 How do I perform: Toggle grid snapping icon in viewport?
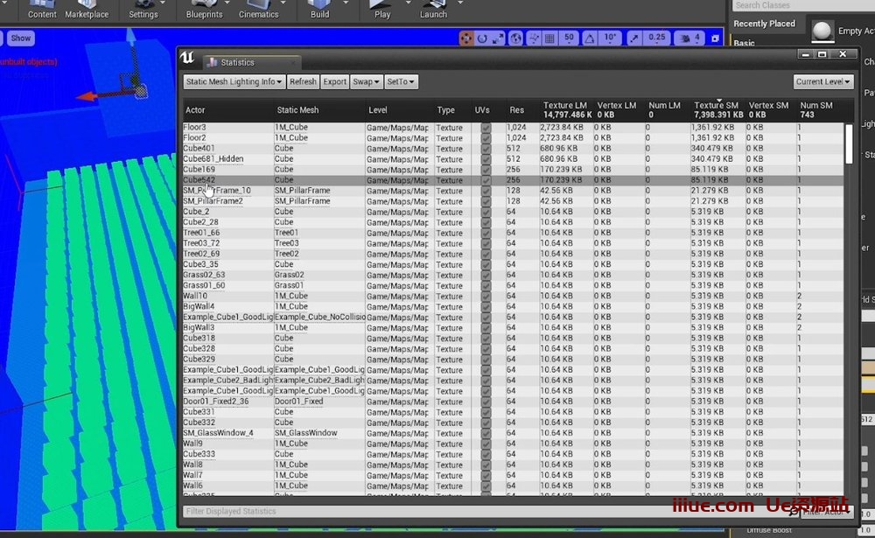(549, 38)
